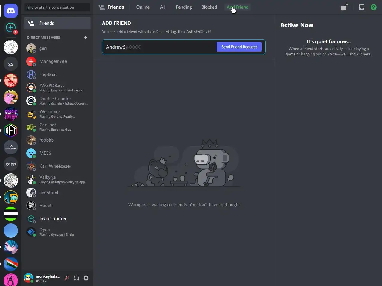Image resolution: width=382 pixels, height=286 pixels.
Task: Switch to the All friends tab
Action: coord(163,7)
